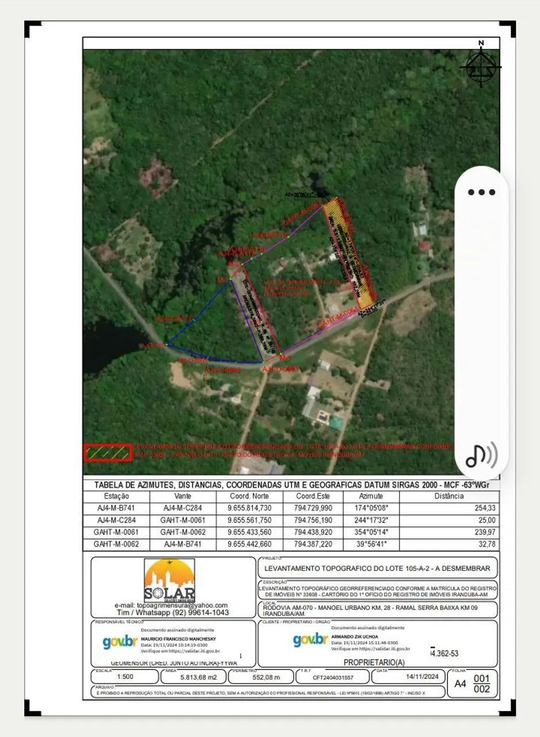Viewport: 540px width, 737px height.
Task: Click the sheet number 001 over 002
Action: 481,683
